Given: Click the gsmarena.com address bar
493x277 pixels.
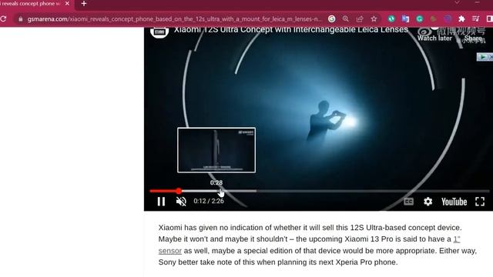Looking at the screenshot, I should (x=175, y=19).
